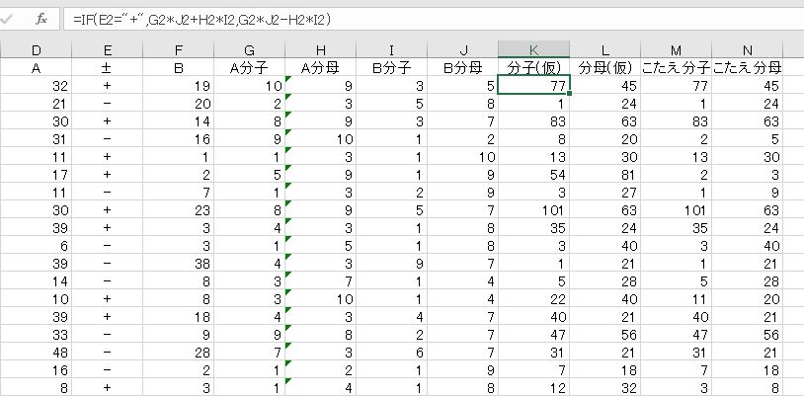Select column J header
The image size is (804, 396).
(x=462, y=49)
